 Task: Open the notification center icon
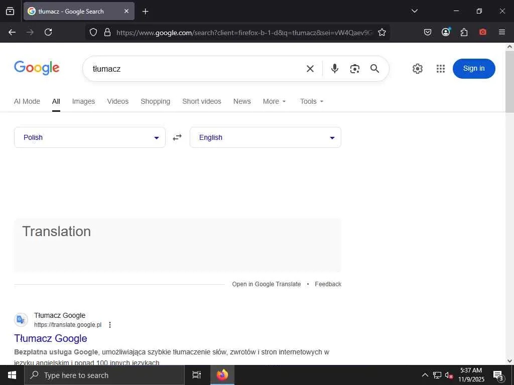point(498,376)
